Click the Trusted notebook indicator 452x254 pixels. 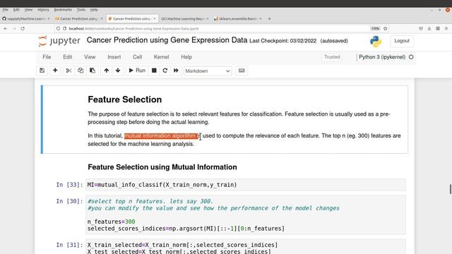(x=332, y=57)
